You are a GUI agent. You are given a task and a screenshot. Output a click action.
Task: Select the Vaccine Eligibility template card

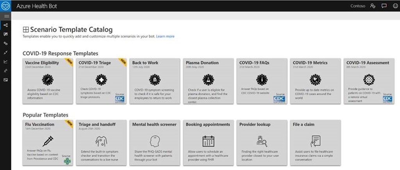pos(48,81)
